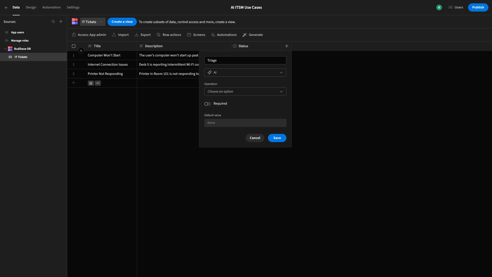Click the Publish button
The height and width of the screenshot is (277, 492).
coord(478,7)
